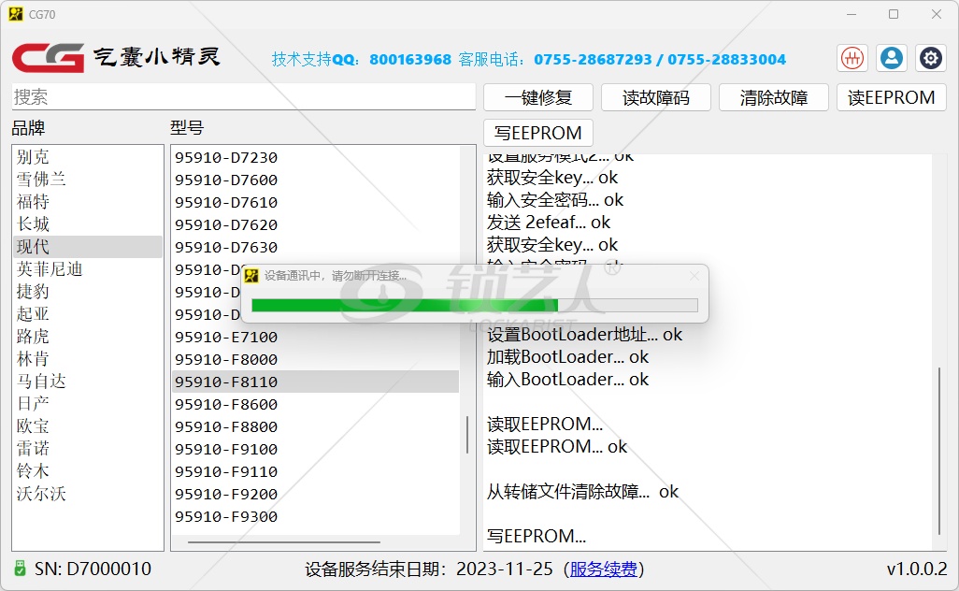The width and height of the screenshot is (959, 591).
Task: Close the device communication progress dialog
Action: 694,276
